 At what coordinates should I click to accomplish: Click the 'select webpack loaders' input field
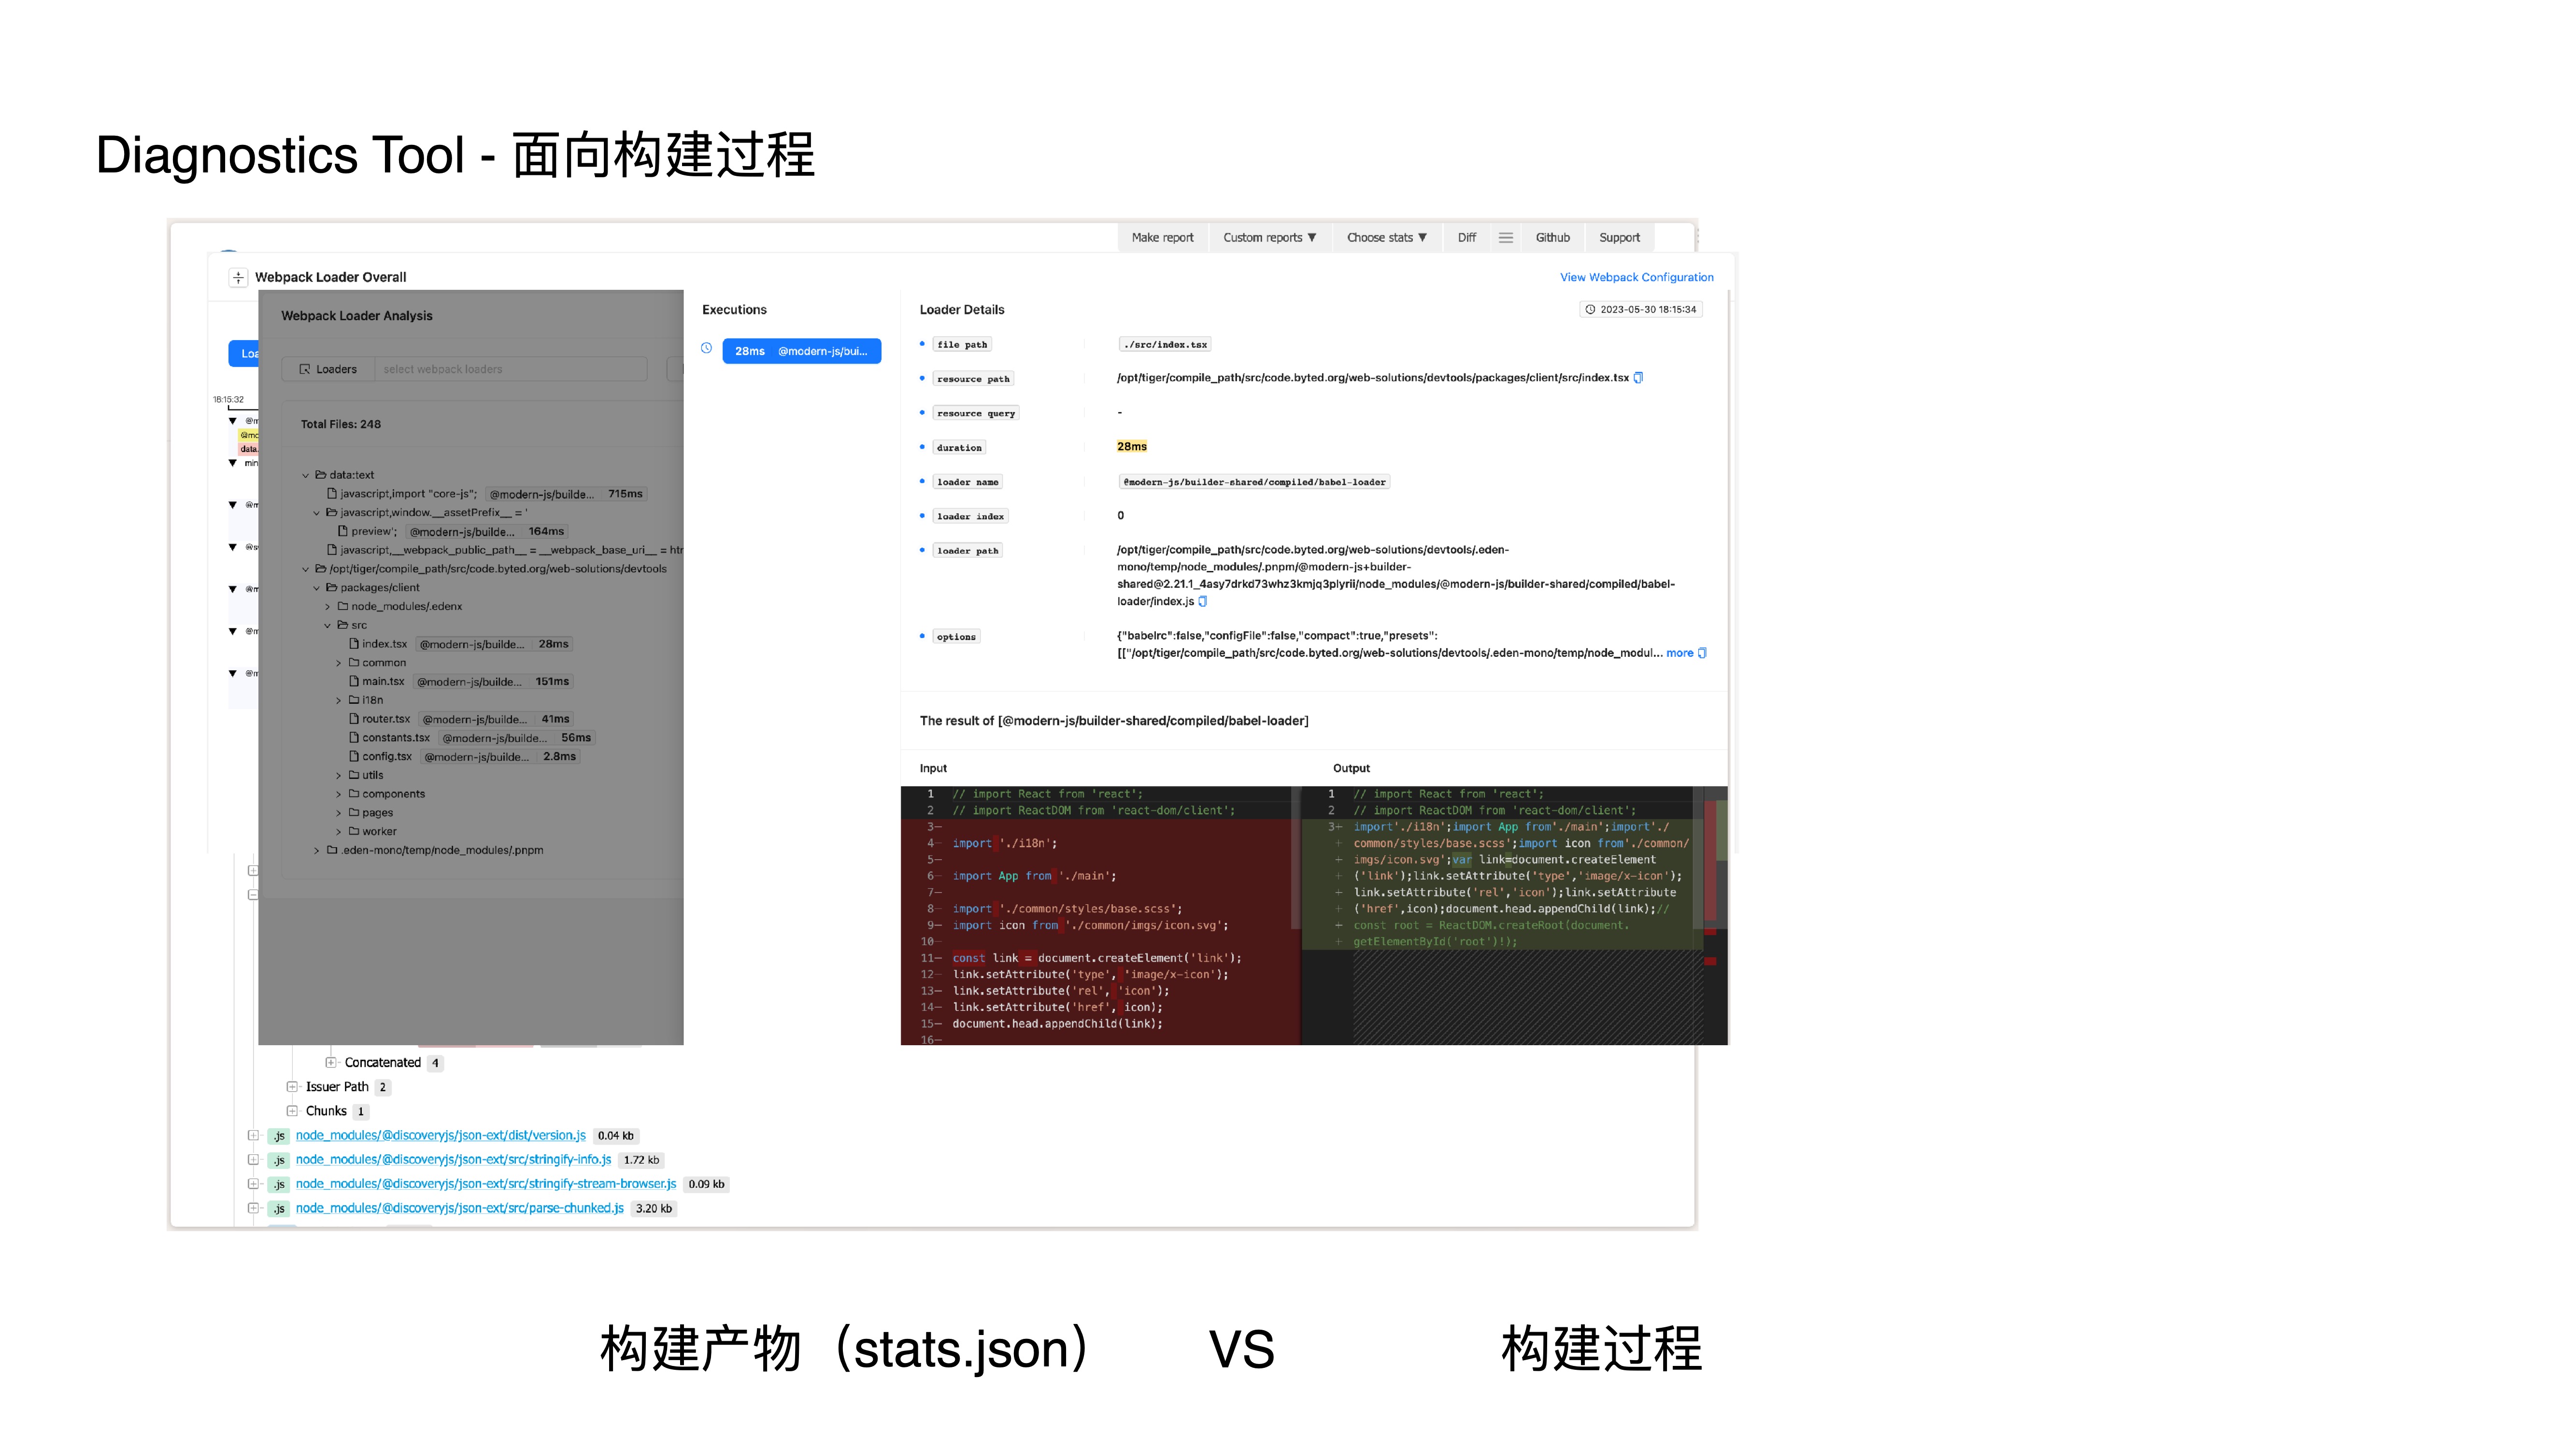click(x=510, y=369)
